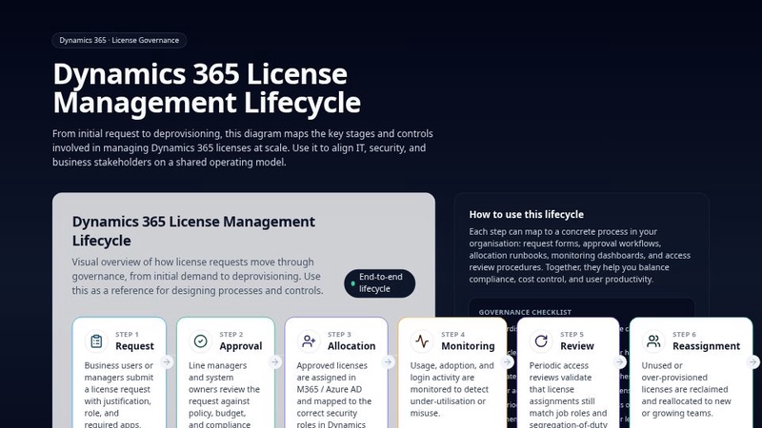Click the Approval step checkmark icon
Screen dimensions: 762x428
click(x=200, y=341)
